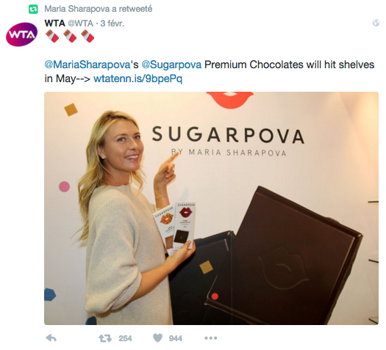This screenshot has height=350, width=386.
Task: Open the more options ellipsis menu
Action: [211, 338]
